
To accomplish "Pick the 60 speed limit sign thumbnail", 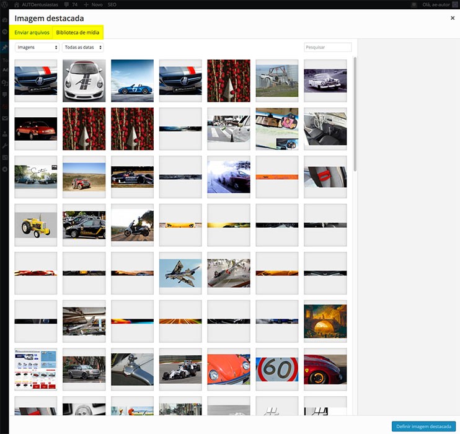I will [x=277, y=370].
